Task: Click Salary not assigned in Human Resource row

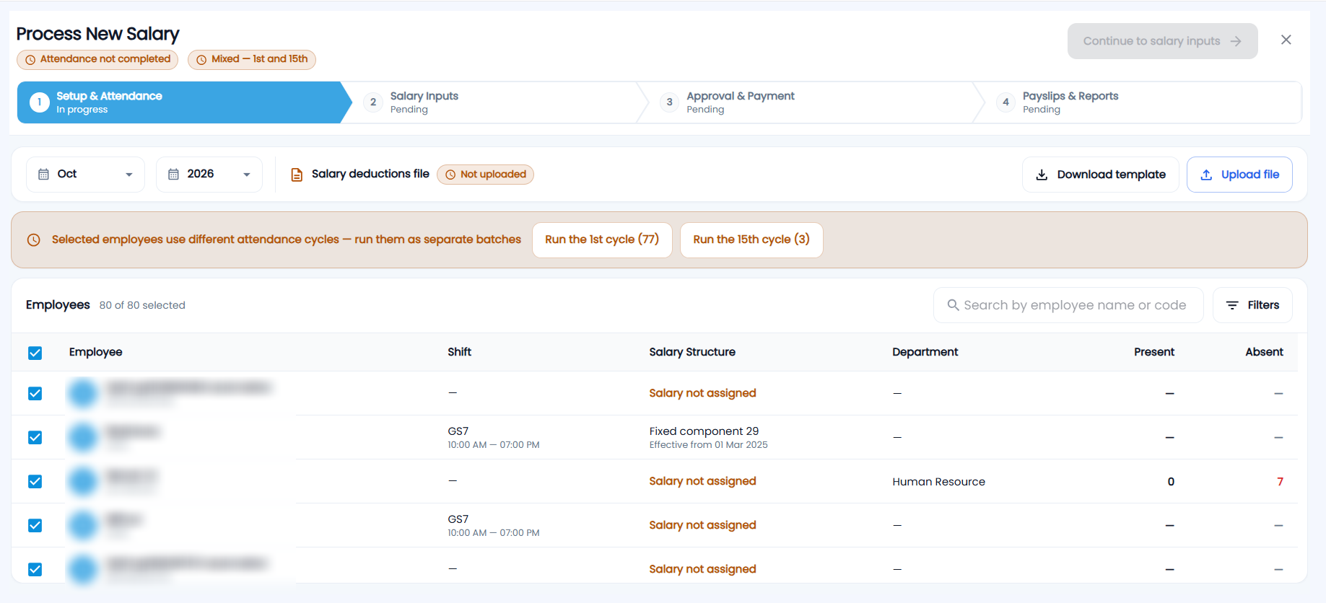Action: tap(702, 481)
